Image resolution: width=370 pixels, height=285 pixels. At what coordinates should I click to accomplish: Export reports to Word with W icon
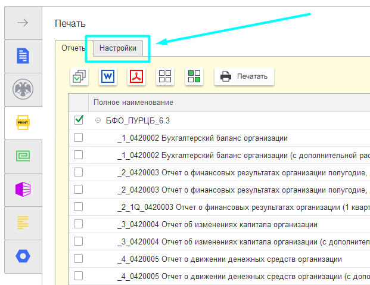108,76
